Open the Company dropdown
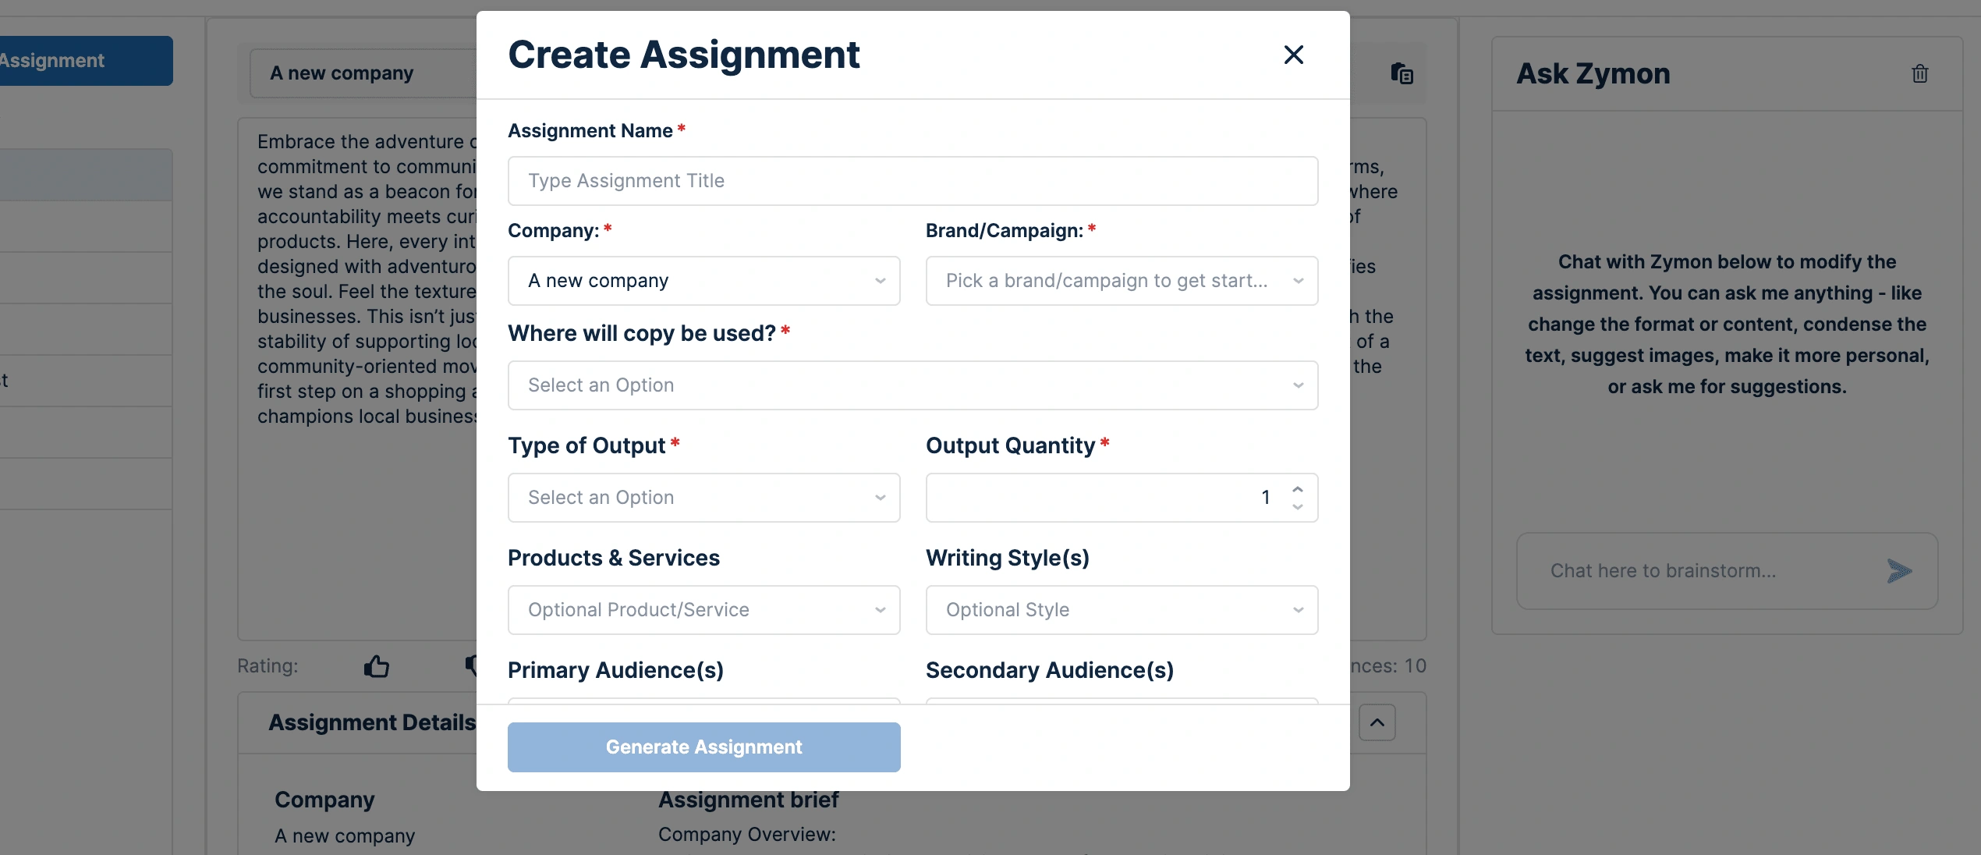1981x855 pixels. 703,281
